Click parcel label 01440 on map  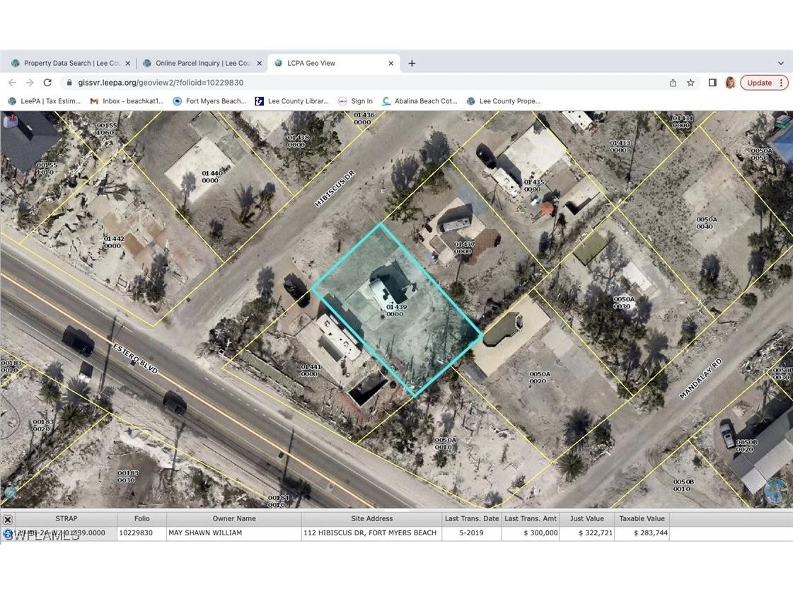pos(212,176)
